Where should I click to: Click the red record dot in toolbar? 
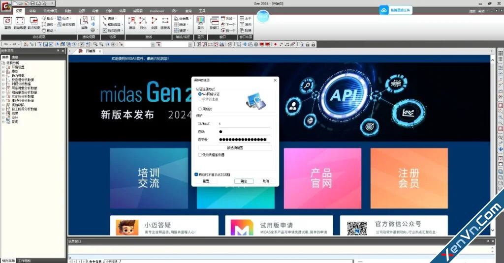tap(276, 44)
